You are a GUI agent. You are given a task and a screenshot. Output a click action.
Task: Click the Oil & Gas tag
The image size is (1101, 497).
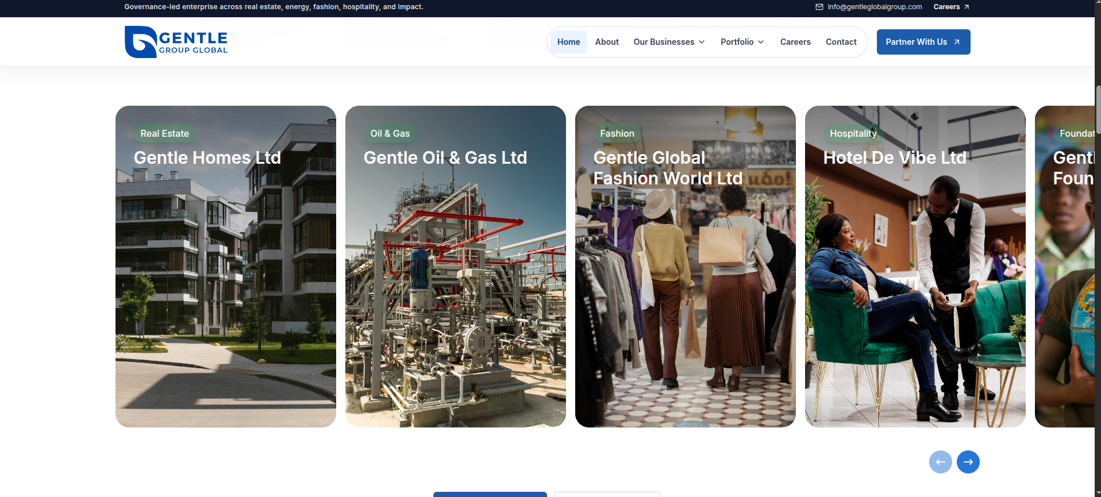click(x=390, y=133)
